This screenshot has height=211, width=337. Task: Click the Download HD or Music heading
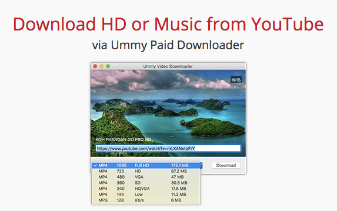point(168,24)
